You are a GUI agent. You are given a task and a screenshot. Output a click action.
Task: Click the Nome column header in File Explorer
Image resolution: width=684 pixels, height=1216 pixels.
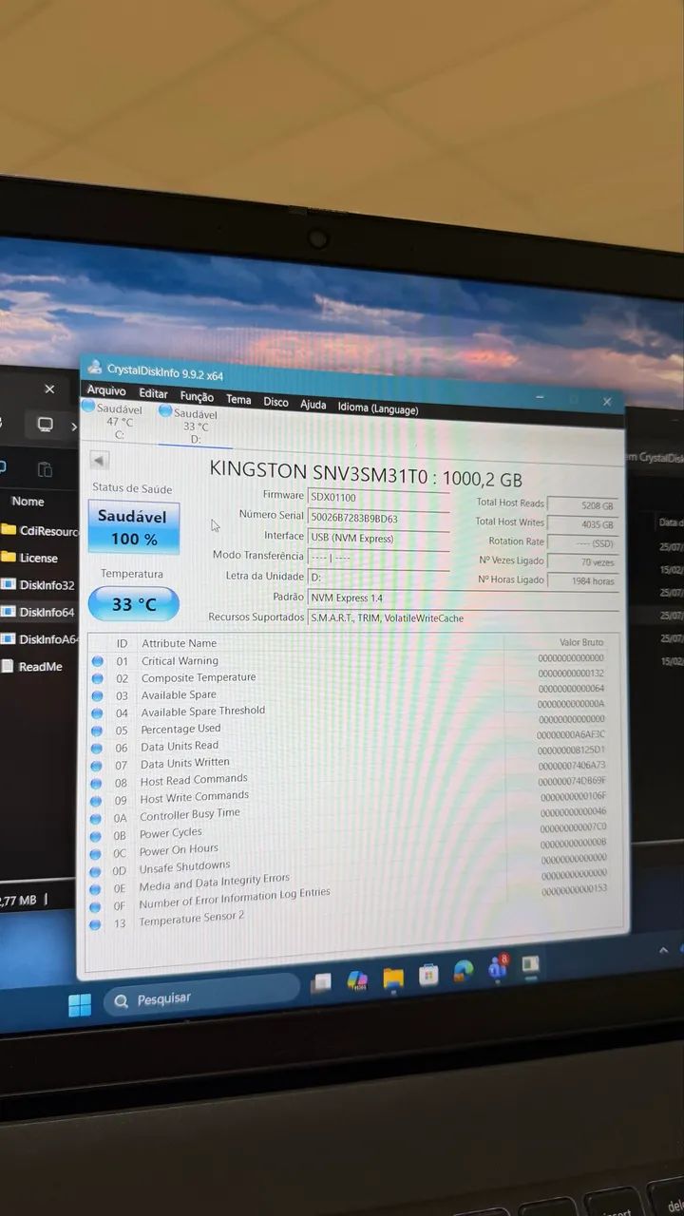[28, 502]
